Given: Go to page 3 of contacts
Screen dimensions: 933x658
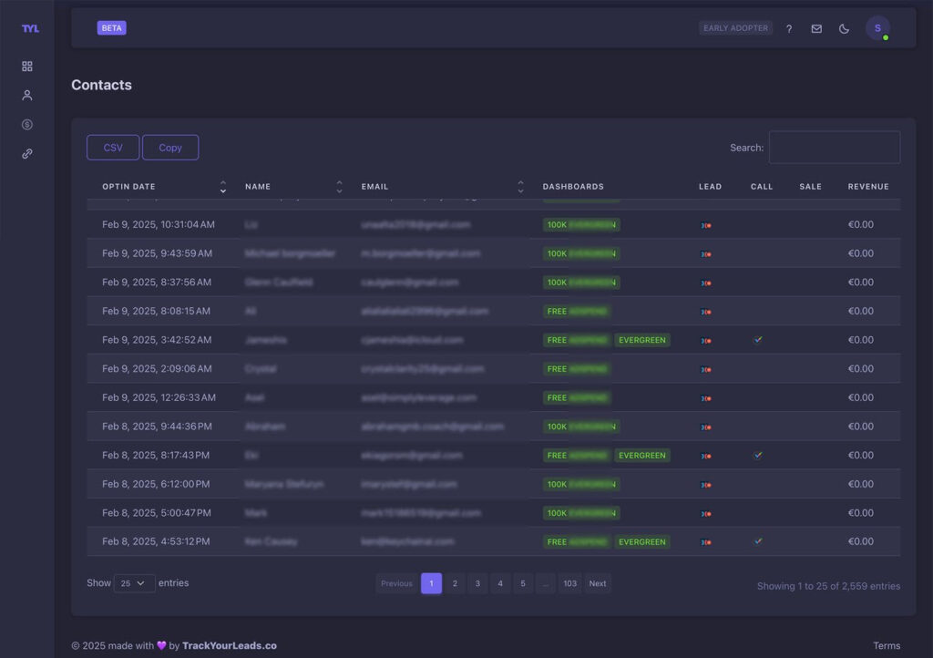Looking at the screenshot, I should [x=477, y=583].
